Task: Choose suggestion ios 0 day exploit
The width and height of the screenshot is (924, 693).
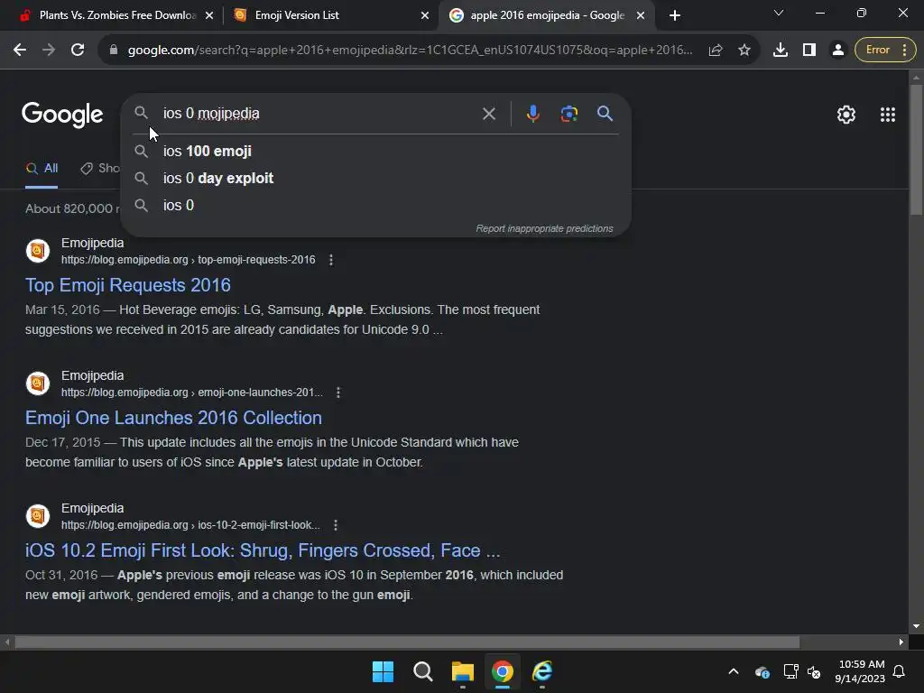Action: click(376, 179)
